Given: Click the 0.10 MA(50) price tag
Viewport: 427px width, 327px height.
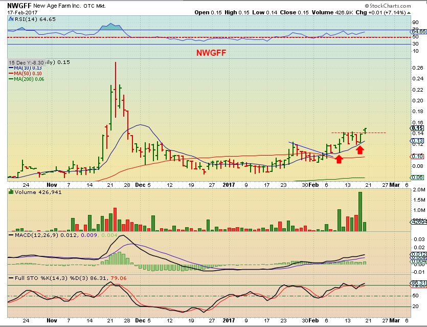Looking at the screenshot, I should [417, 156].
